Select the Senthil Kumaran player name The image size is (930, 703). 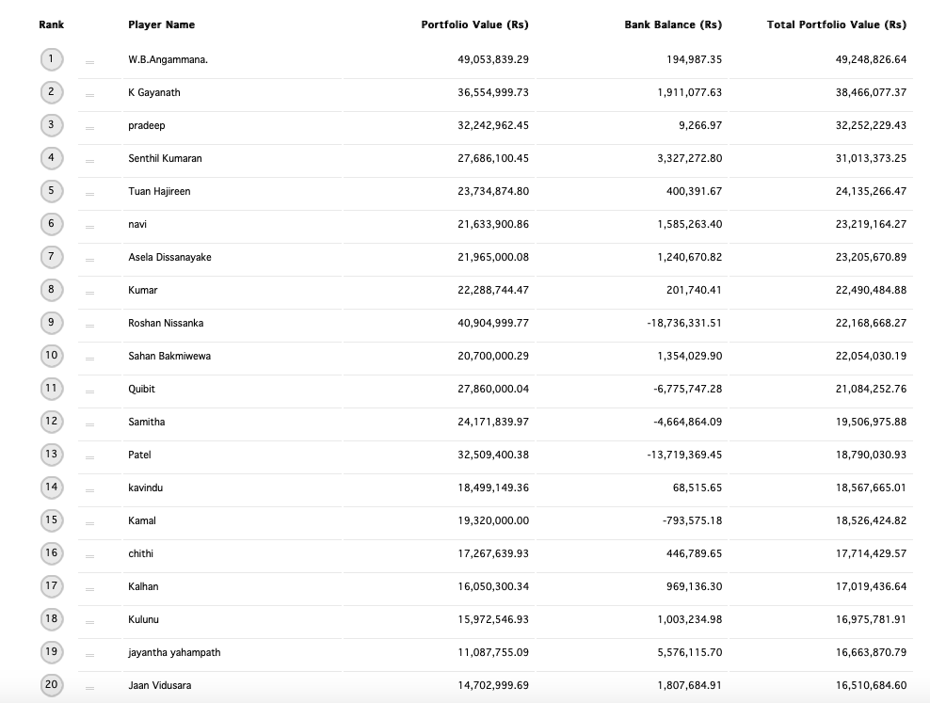tap(165, 158)
